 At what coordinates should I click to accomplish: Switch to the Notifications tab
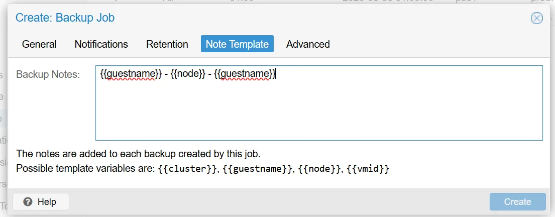pyautogui.click(x=101, y=44)
